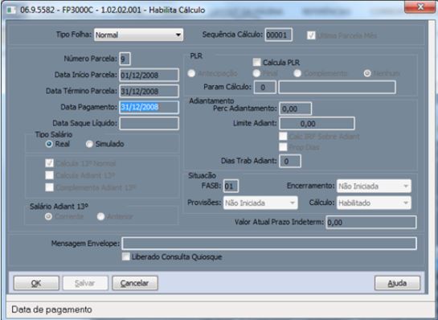Open the Tipo Folha dropdown
Screen dimensions: 438x320
(x=138, y=35)
